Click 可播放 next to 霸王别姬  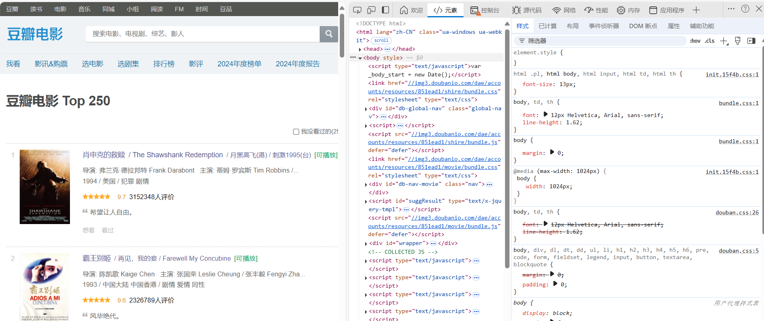pos(246,258)
